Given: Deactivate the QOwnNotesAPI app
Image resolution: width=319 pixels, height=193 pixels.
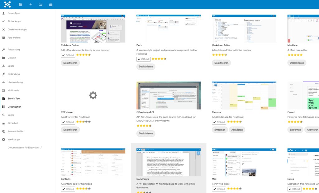Looking at the screenshot, I should pyautogui.click(x=146, y=133).
